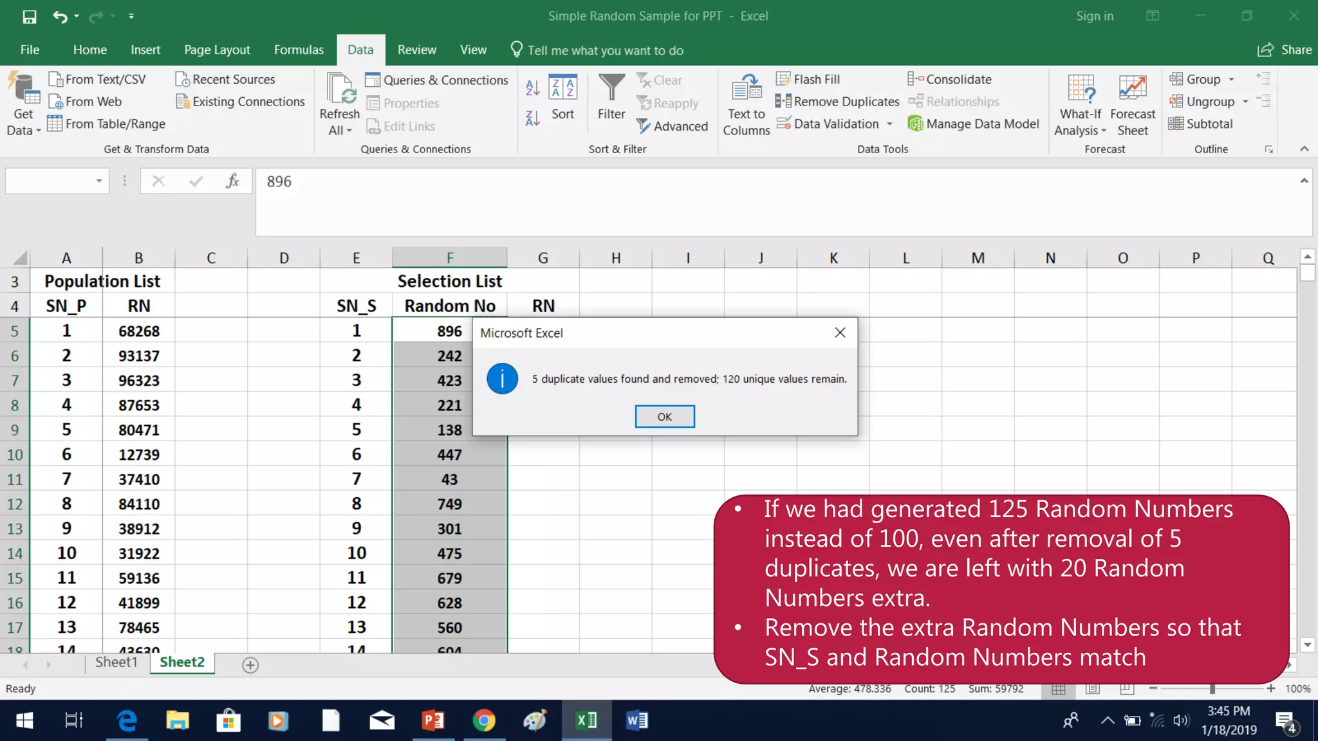The image size is (1318, 741).
Task: Expand the Ungroup dropdown arrow
Action: pos(1245,102)
